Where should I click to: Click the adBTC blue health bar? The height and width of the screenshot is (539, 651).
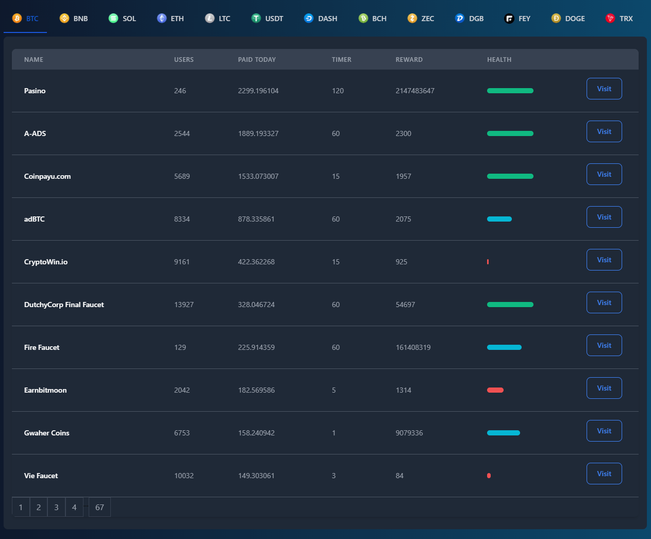[x=499, y=219]
